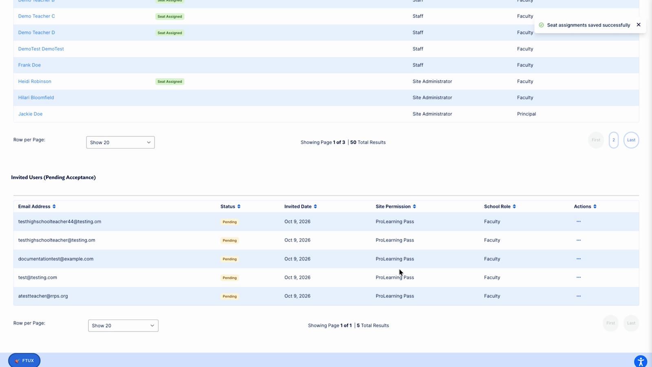Screen dimensions: 652x367
Task: Open Hilari Bloomfield user link
Action: 36,98
